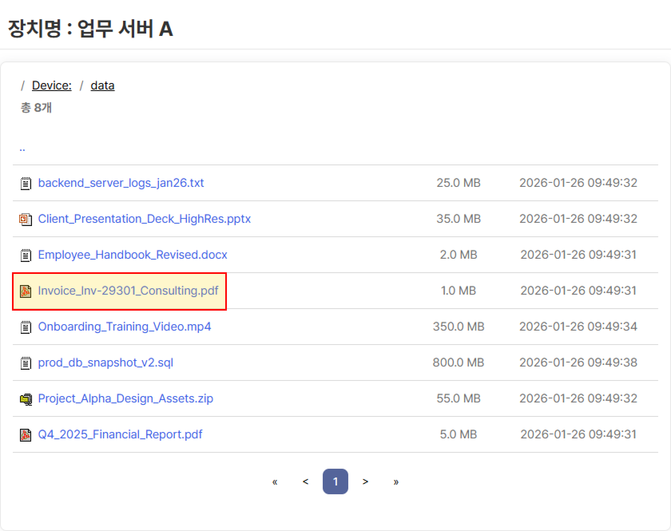671x531 pixels.
Task: Click the zip archive icon beside Project_Alpha_Design_Assets.zip
Action: (x=26, y=399)
